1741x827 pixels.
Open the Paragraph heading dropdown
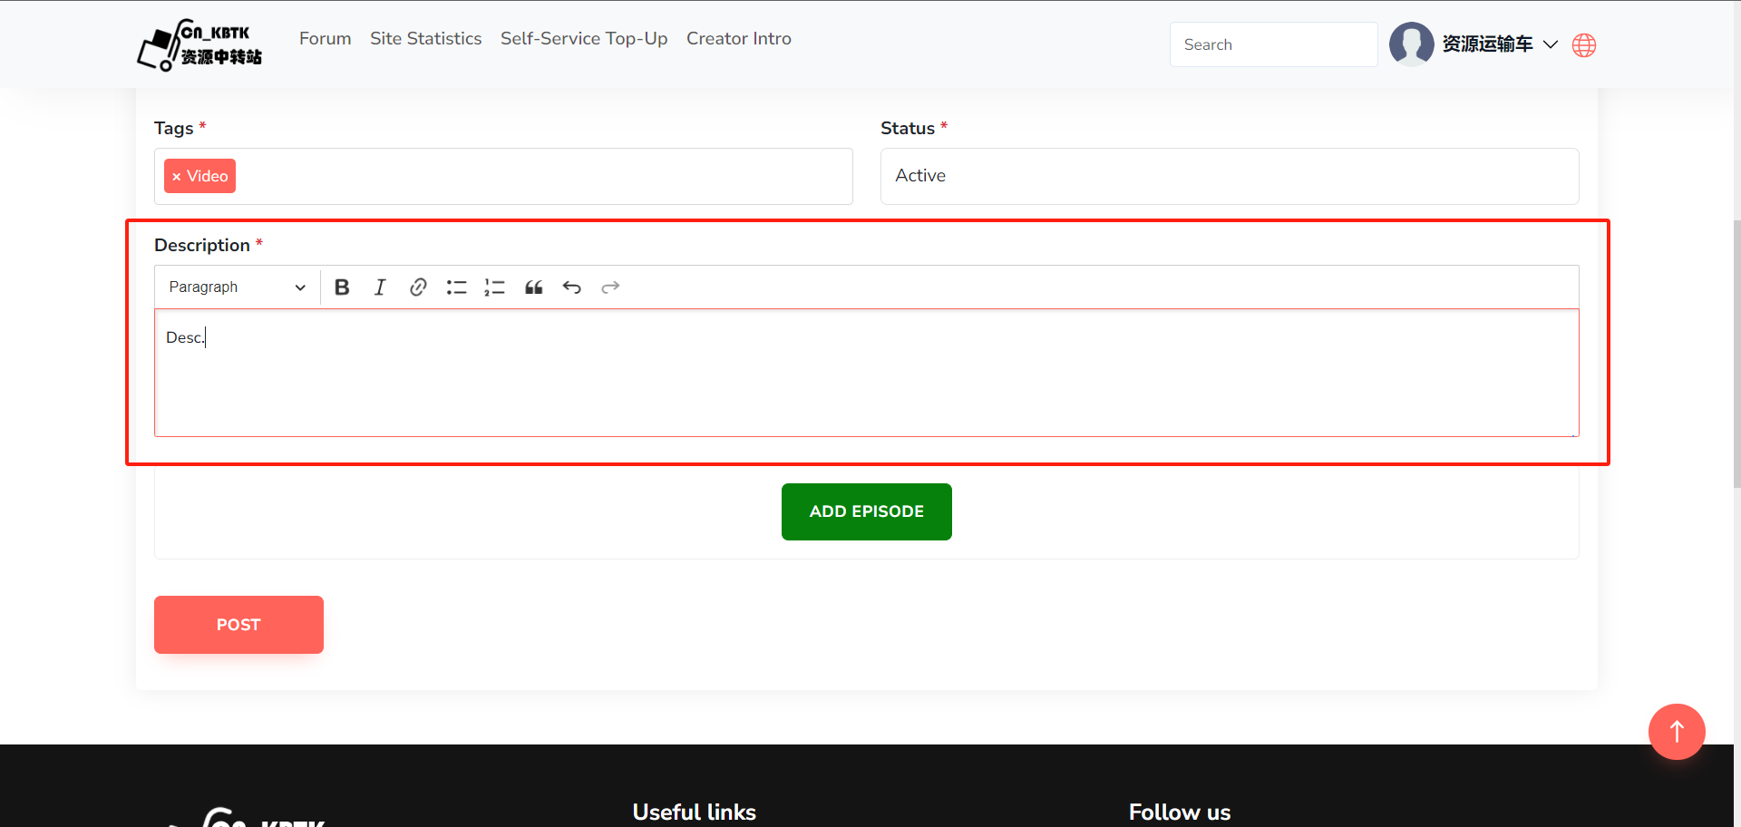point(237,287)
